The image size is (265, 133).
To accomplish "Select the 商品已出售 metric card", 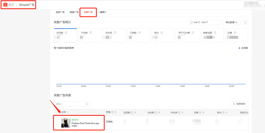I will [x=187, y=35].
